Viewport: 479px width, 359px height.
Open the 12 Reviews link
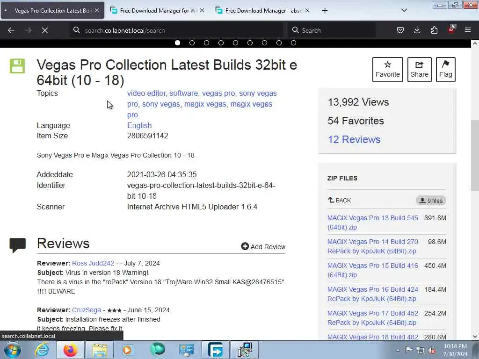[354, 139]
